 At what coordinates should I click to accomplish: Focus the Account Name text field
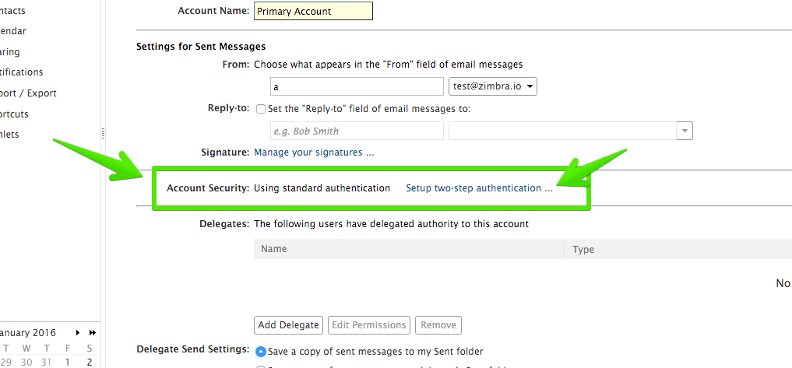click(x=313, y=12)
